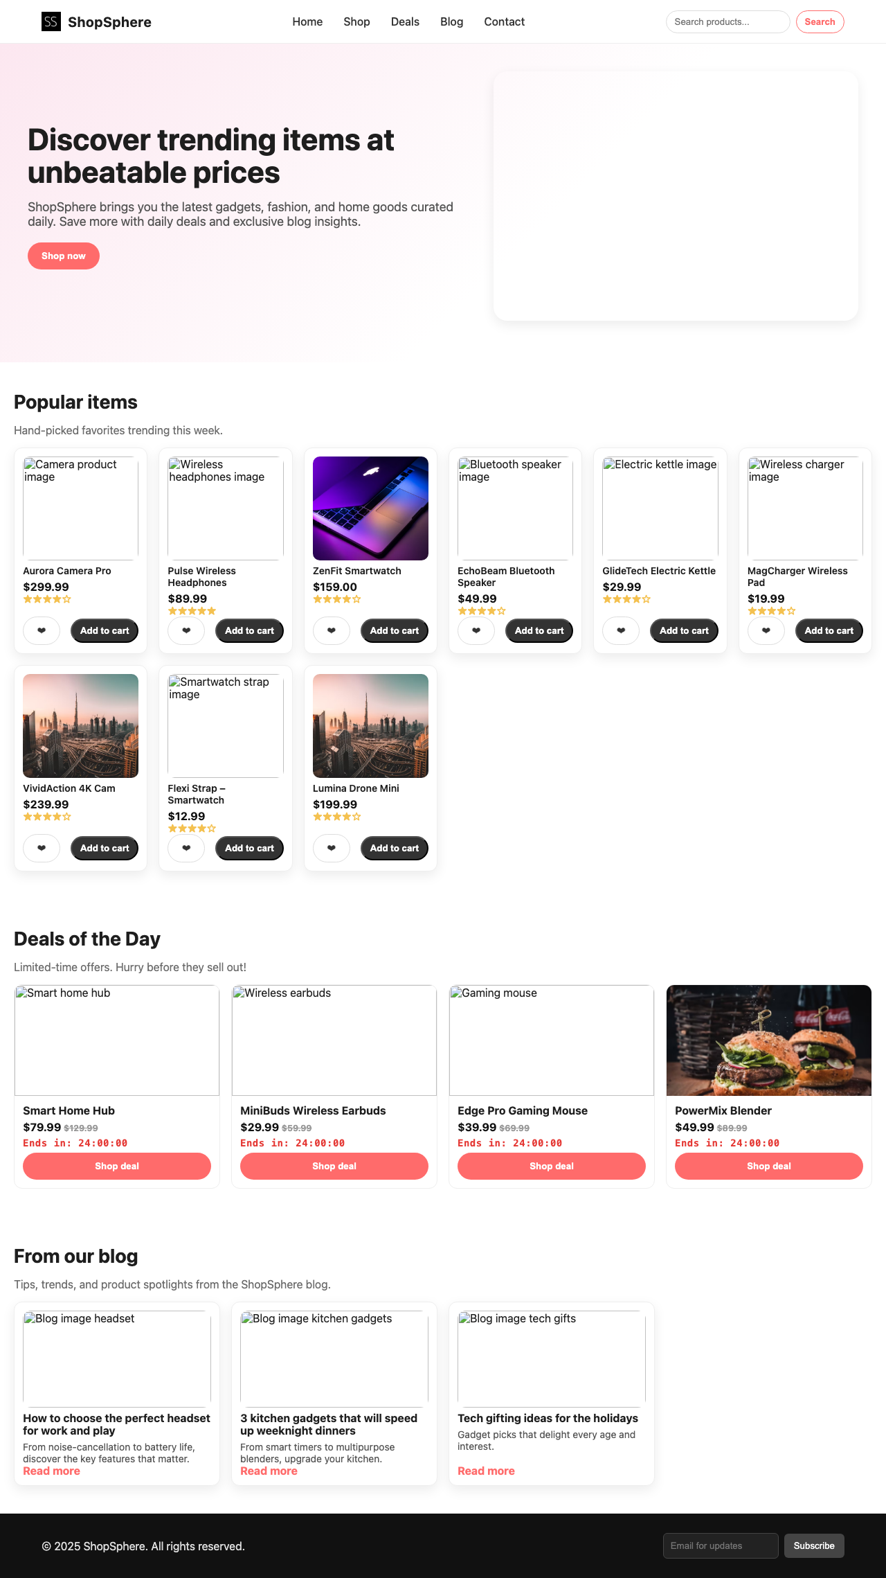Click the product search input field
This screenshot has height=1578, width=886.
(727, 21)
